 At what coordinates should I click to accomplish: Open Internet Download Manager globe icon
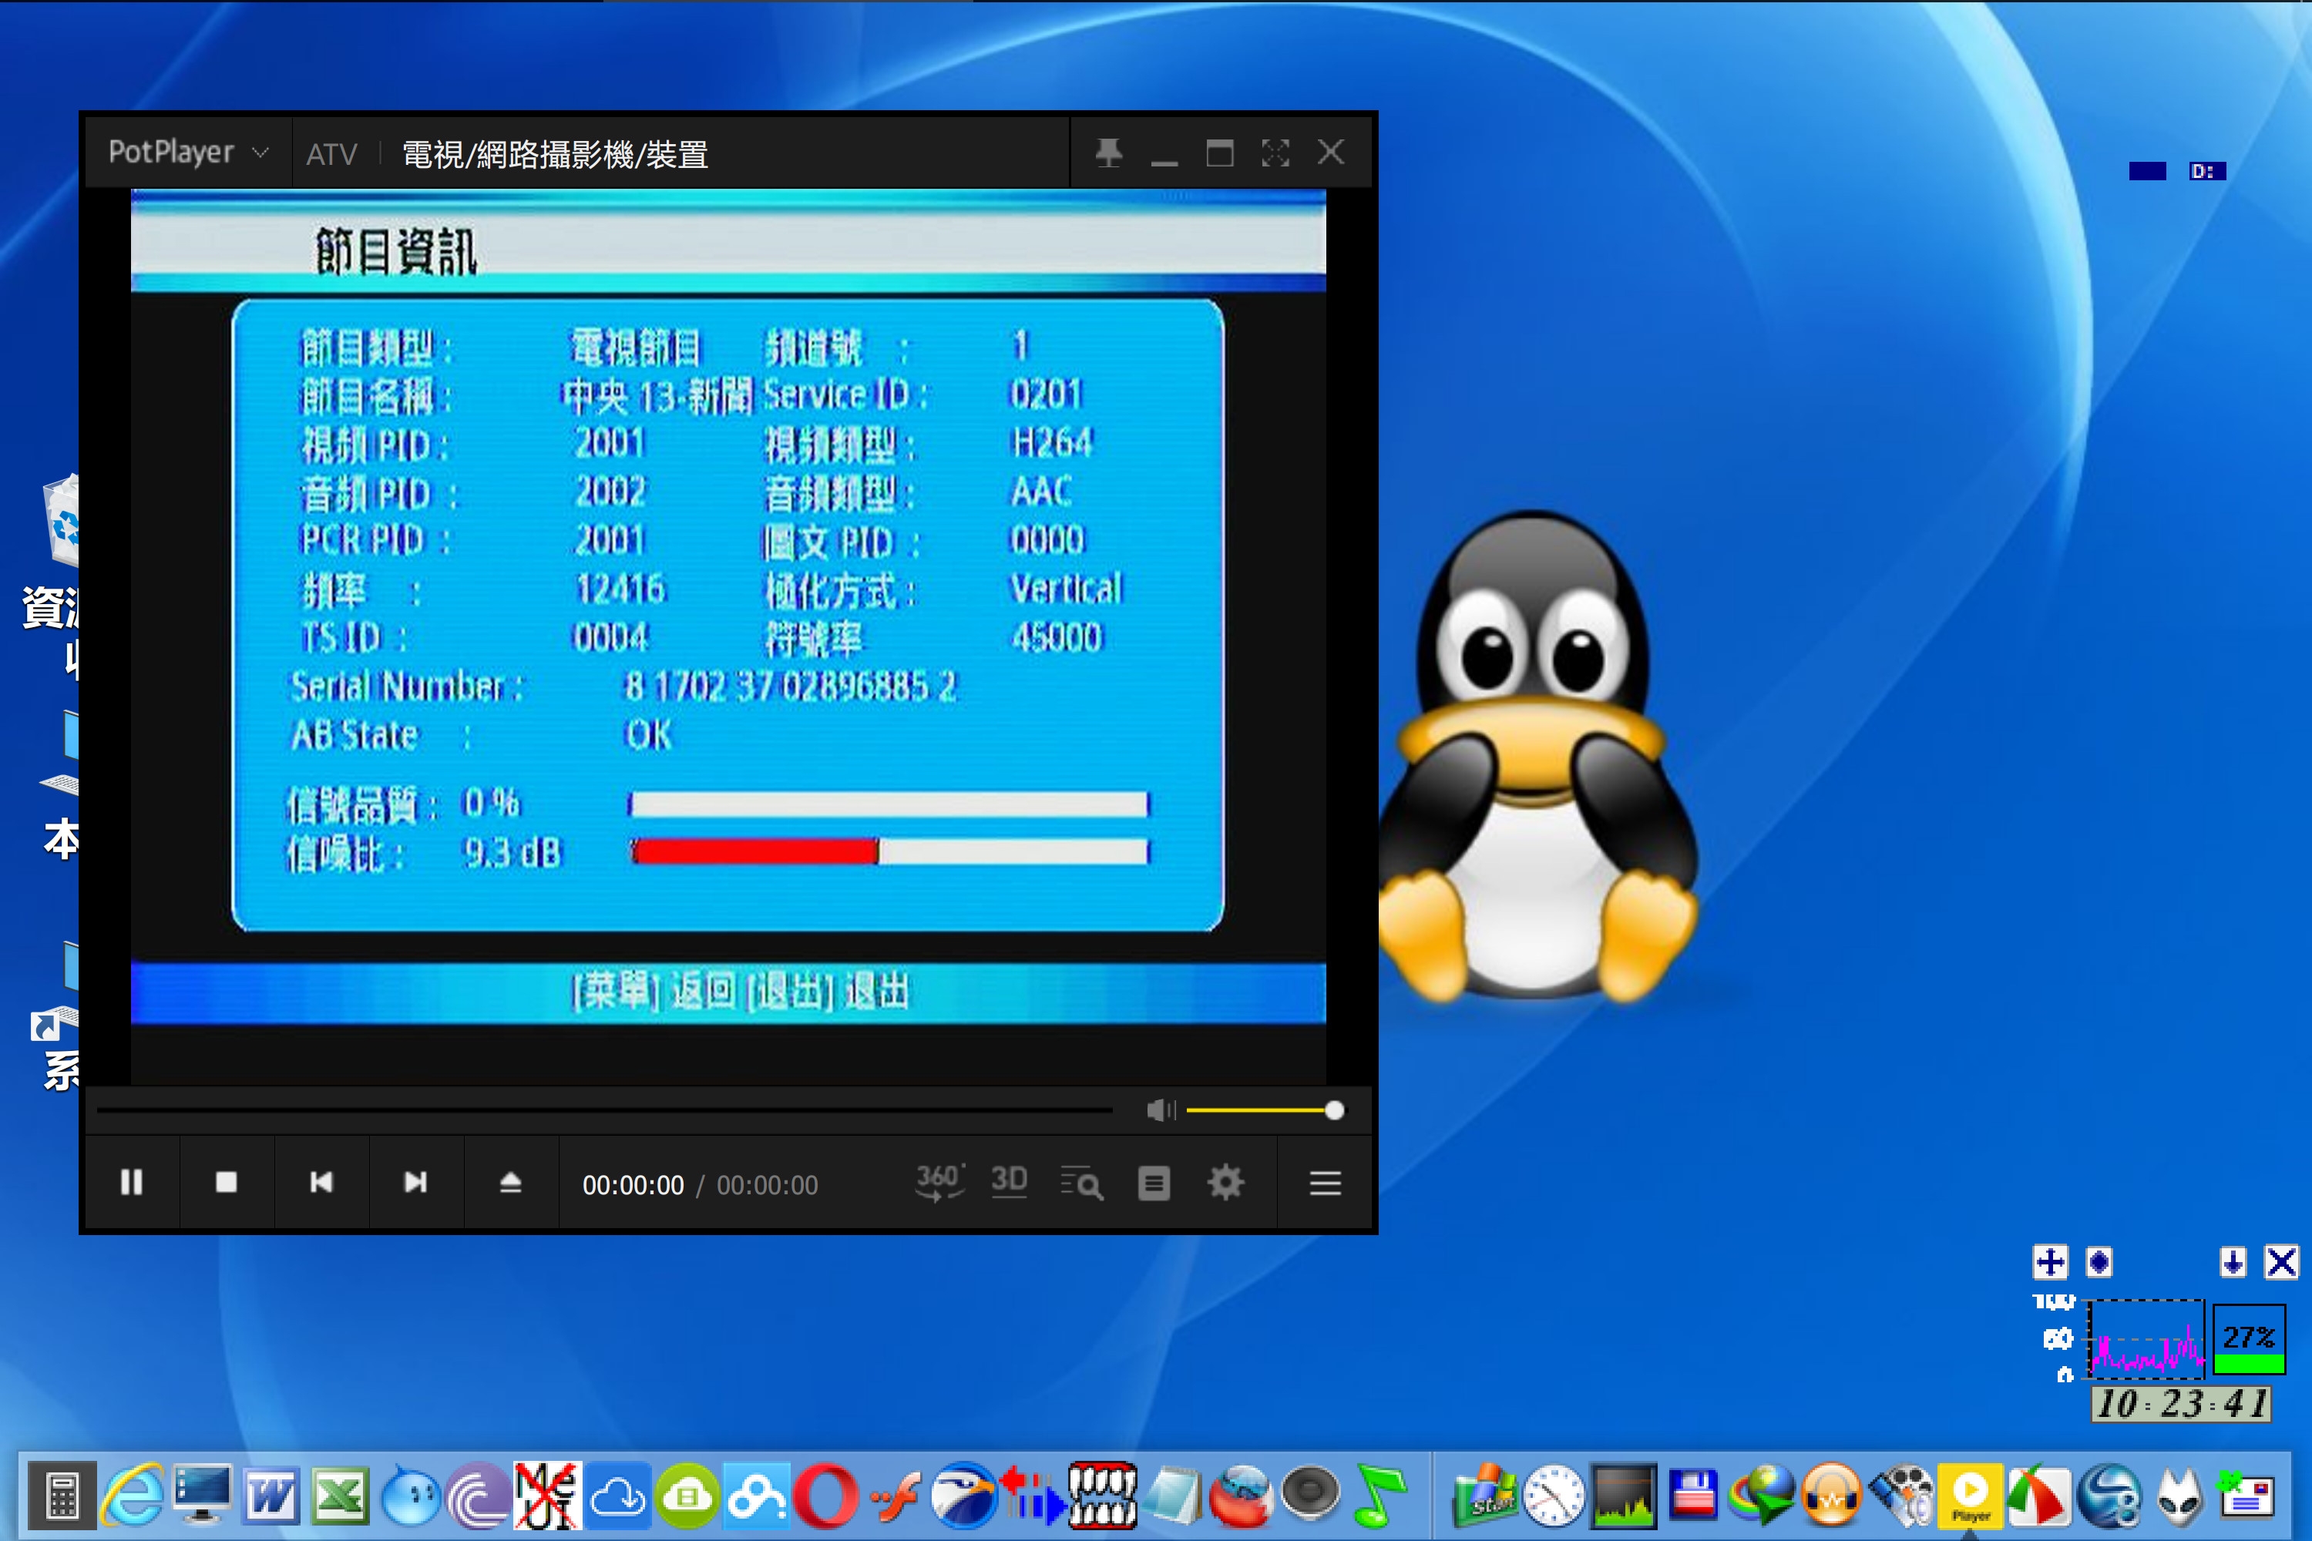point(1762,1496)
